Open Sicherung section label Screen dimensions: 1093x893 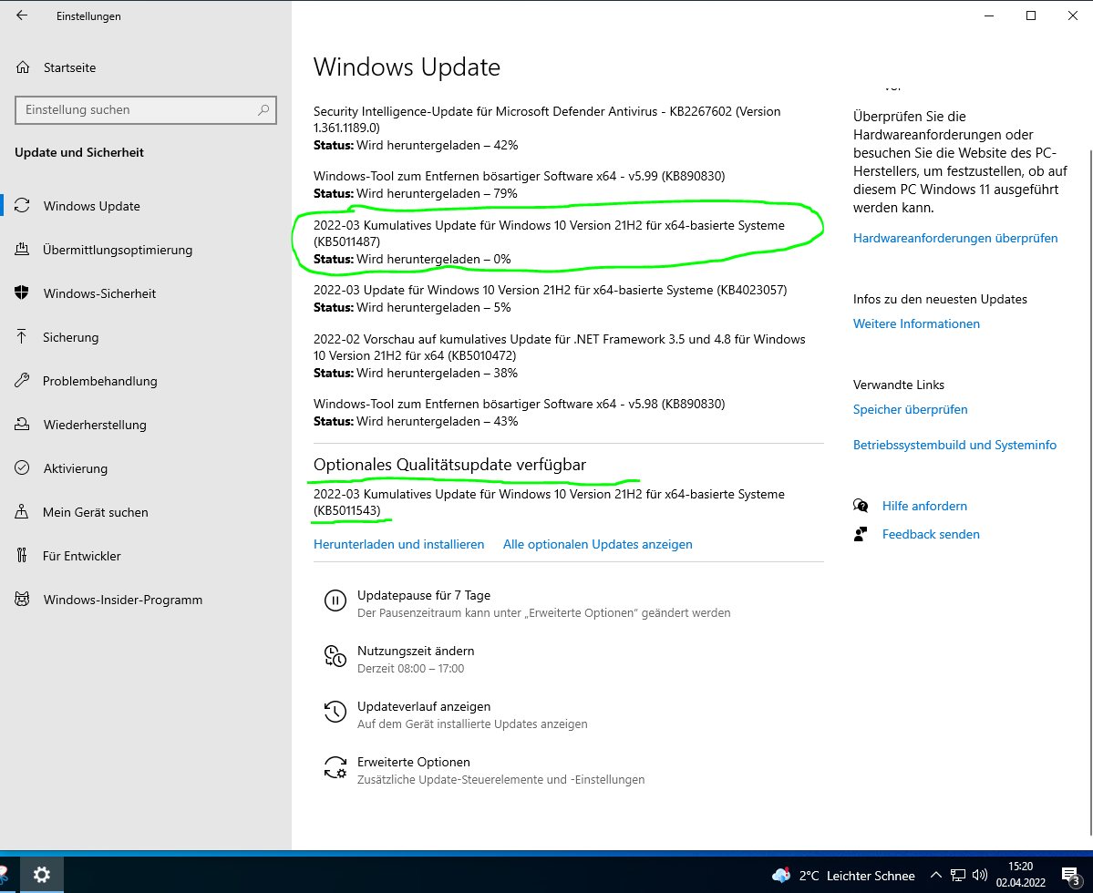point(70,337)
